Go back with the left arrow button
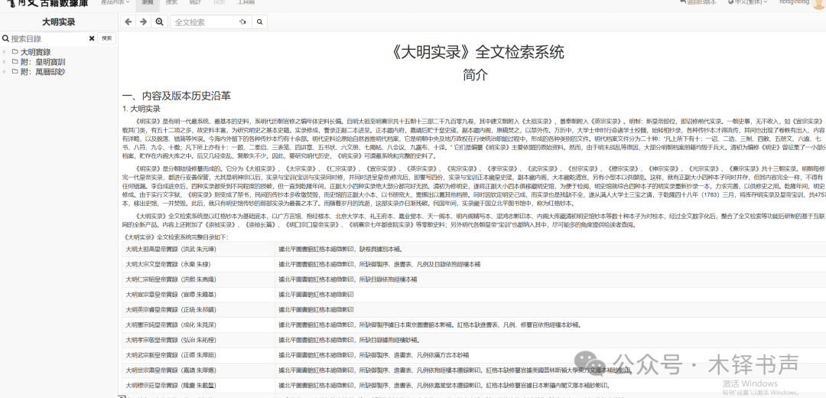The height and width of the screenshot is (398, 826). (128, 21)
